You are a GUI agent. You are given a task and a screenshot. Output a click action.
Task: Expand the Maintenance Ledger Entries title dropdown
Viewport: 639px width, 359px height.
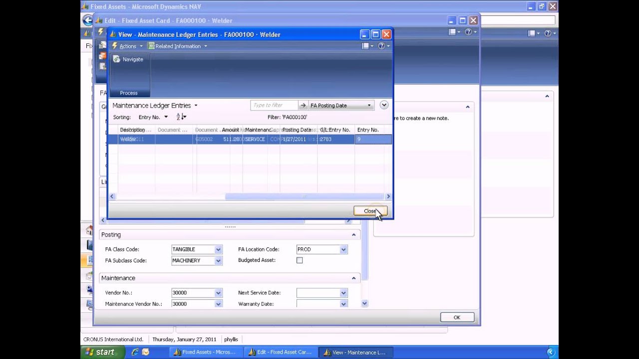(x=196, y=106)
